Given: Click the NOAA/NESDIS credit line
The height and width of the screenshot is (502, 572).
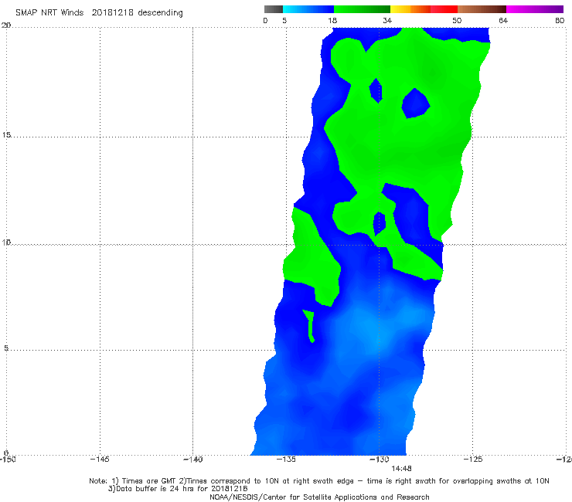Looking at the screenshot, I should (319, 497).
